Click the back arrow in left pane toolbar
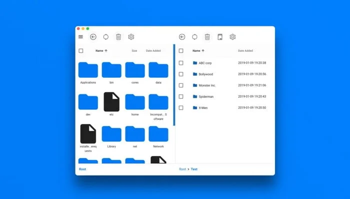Viewport: 350px width, 199px height. pyautogui.click(x=93, y=37)
